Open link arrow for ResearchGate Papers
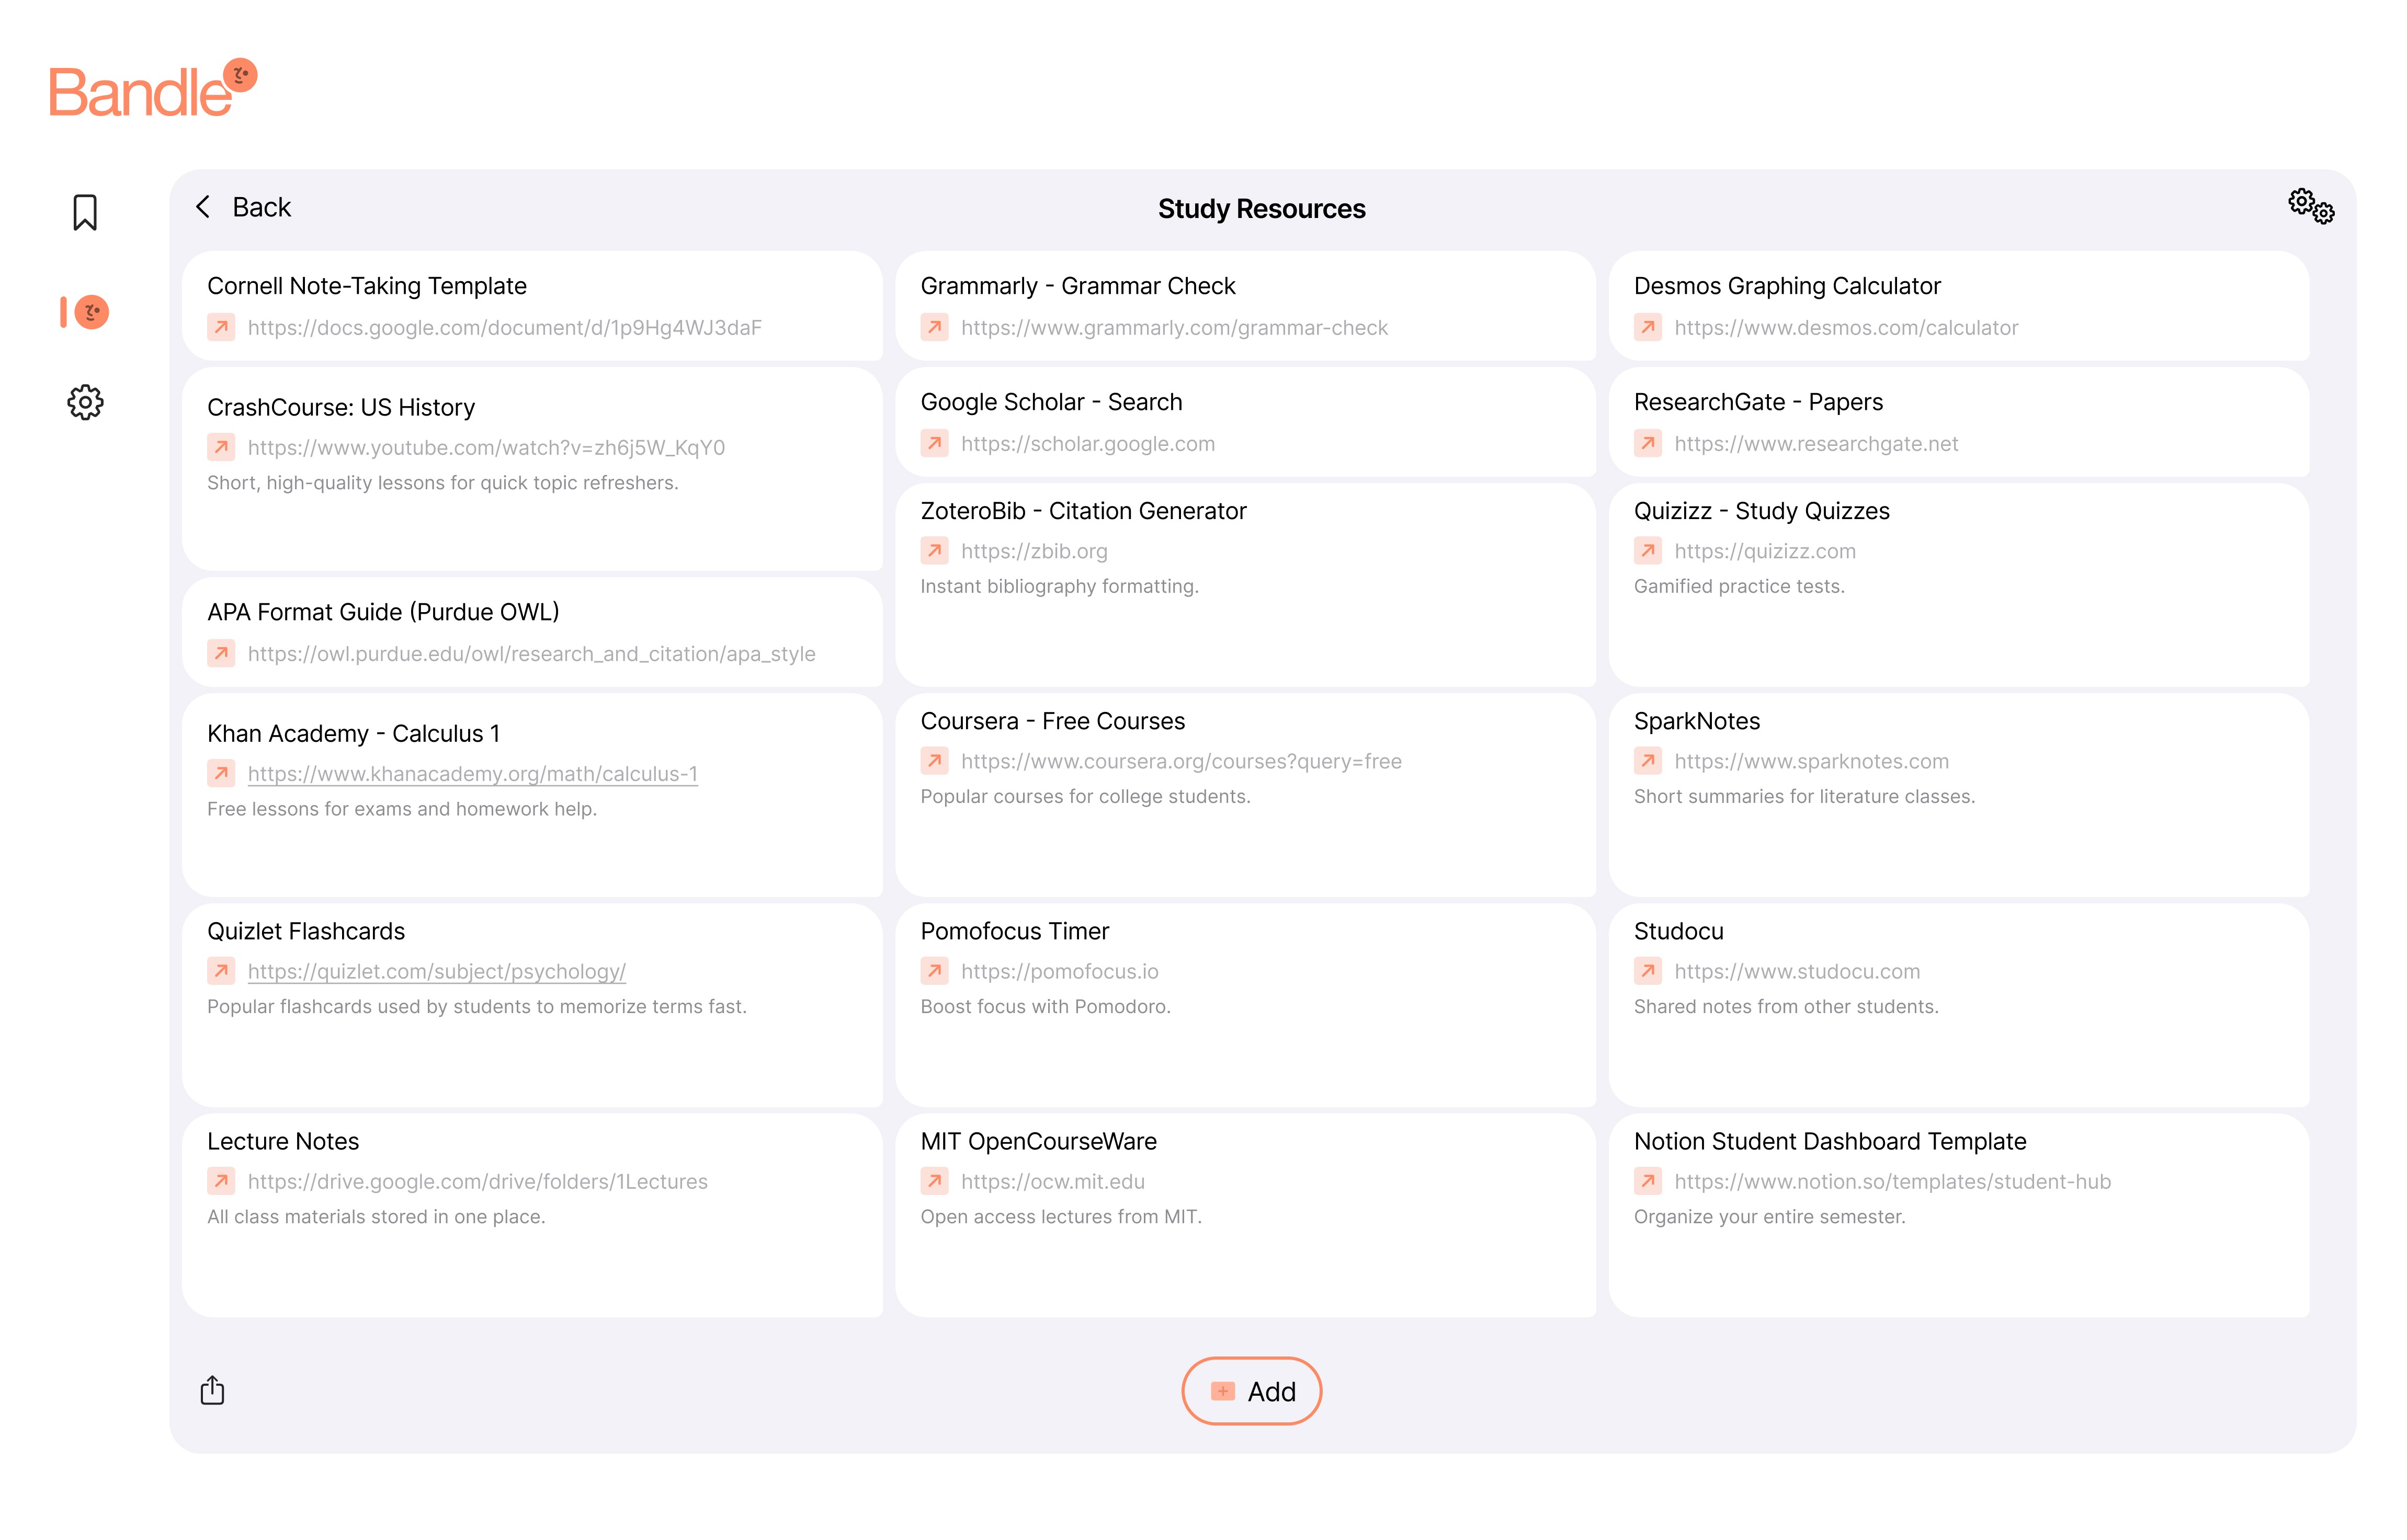Viewport: 2407px width, 1540px height. point(1648,443)
